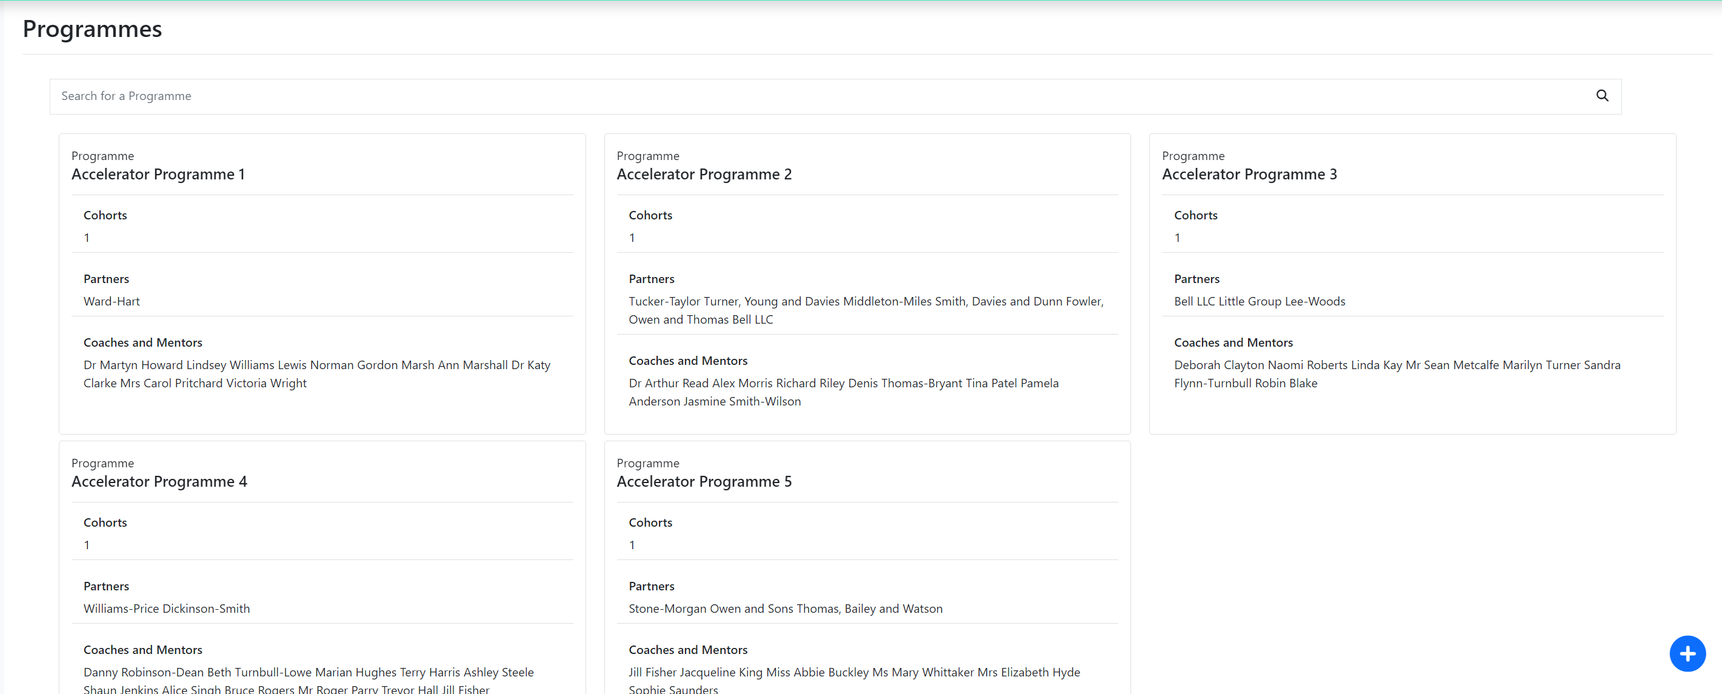
Task: Click Coaches and Mentors heading in Programme 4
Action: coord(142,649)
